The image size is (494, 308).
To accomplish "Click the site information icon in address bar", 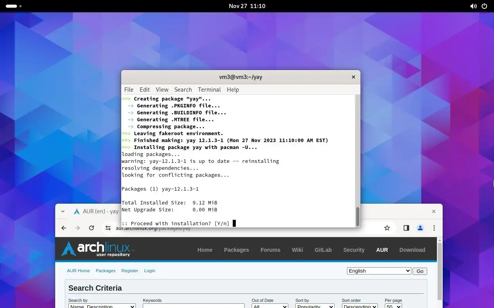I will [108, 228].
